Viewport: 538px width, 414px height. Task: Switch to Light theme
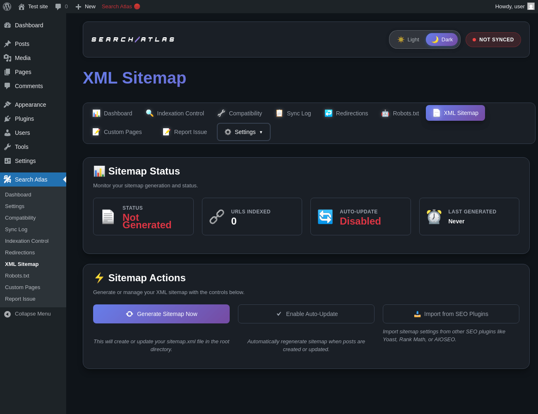click(408, 40)
